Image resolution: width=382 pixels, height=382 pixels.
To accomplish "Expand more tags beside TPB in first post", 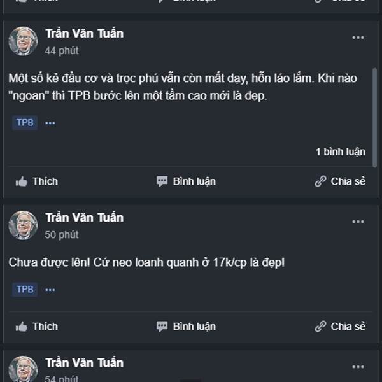I will 50,122.
